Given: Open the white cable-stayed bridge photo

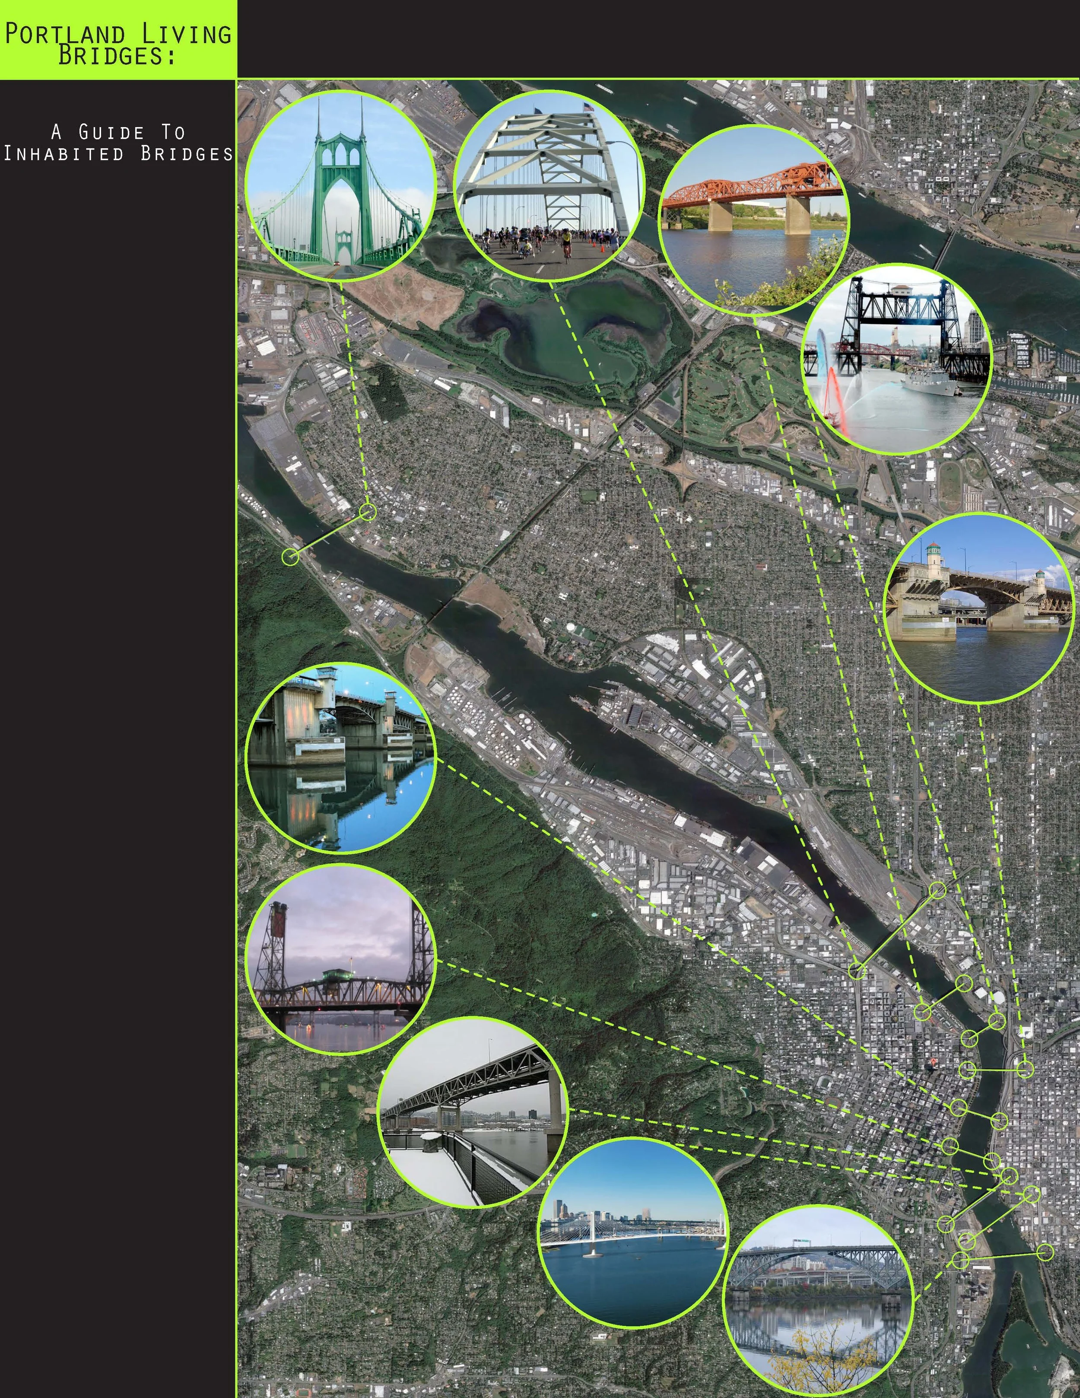Looking at the screenshot, I should (x=633, y=1233).
